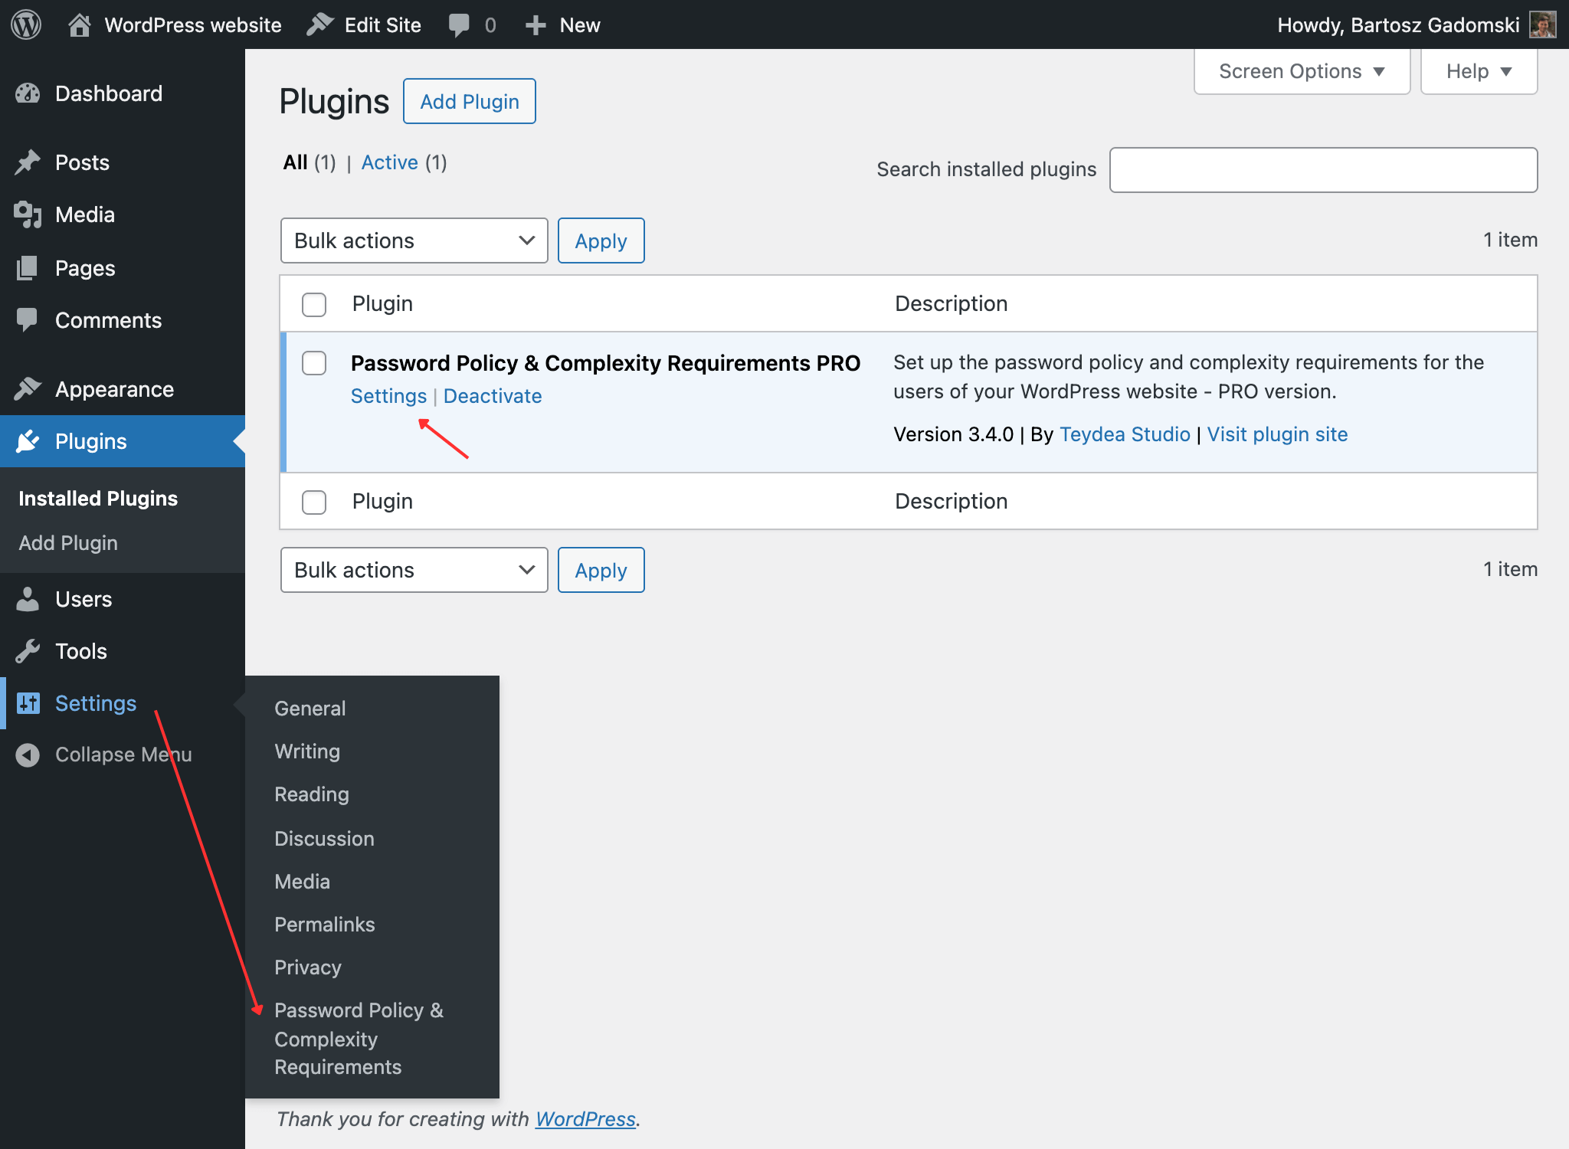Viewport: 1569px width, 1149px height.
Task: Click Visit plugin site link
Action: [x=1277, y=434]
